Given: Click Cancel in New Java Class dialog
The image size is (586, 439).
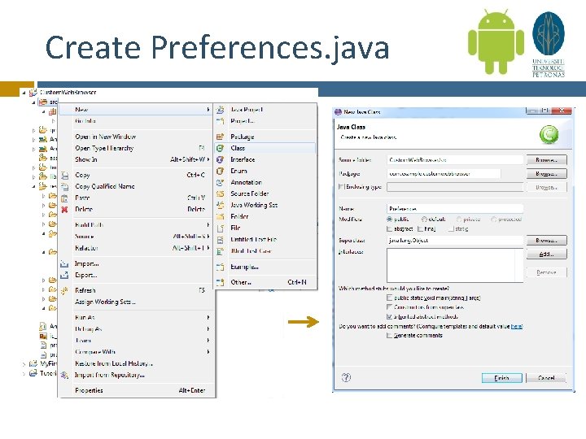Looking at the screenshot, I should [546, 378].
